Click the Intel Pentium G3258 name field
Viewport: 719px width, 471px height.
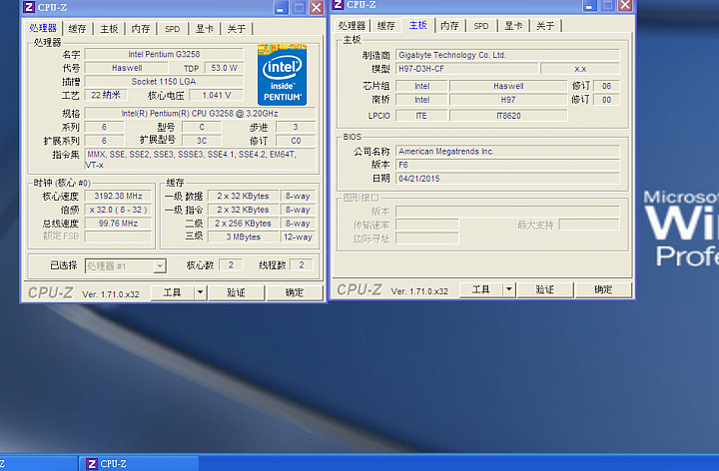(164, 54)
